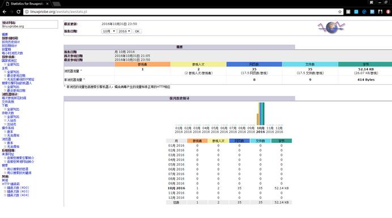The image size is (392, 218).
Task: Click the OK button next to year
Action: tap(137, 32)
